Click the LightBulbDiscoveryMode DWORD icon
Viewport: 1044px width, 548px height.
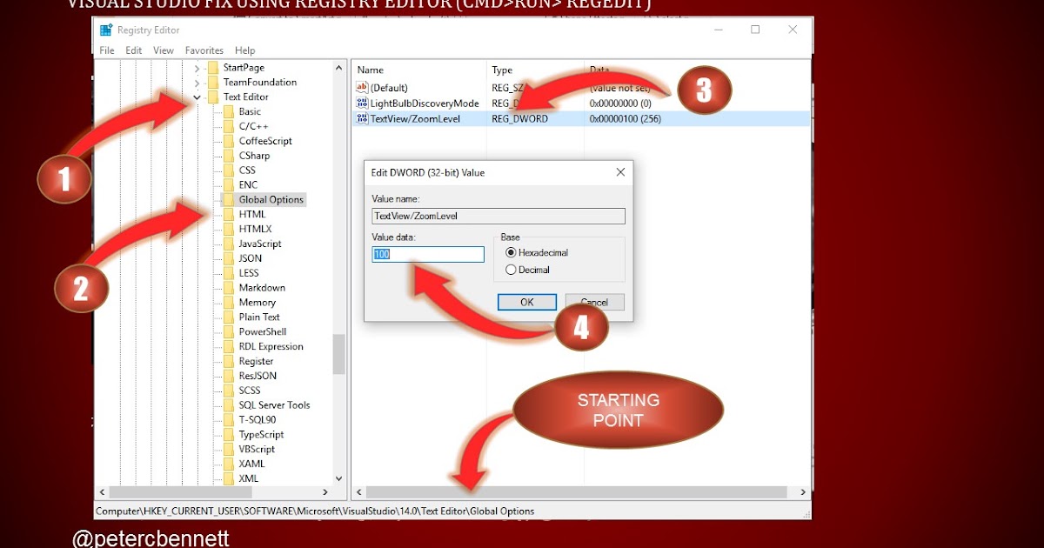click(x=362, y=103)
